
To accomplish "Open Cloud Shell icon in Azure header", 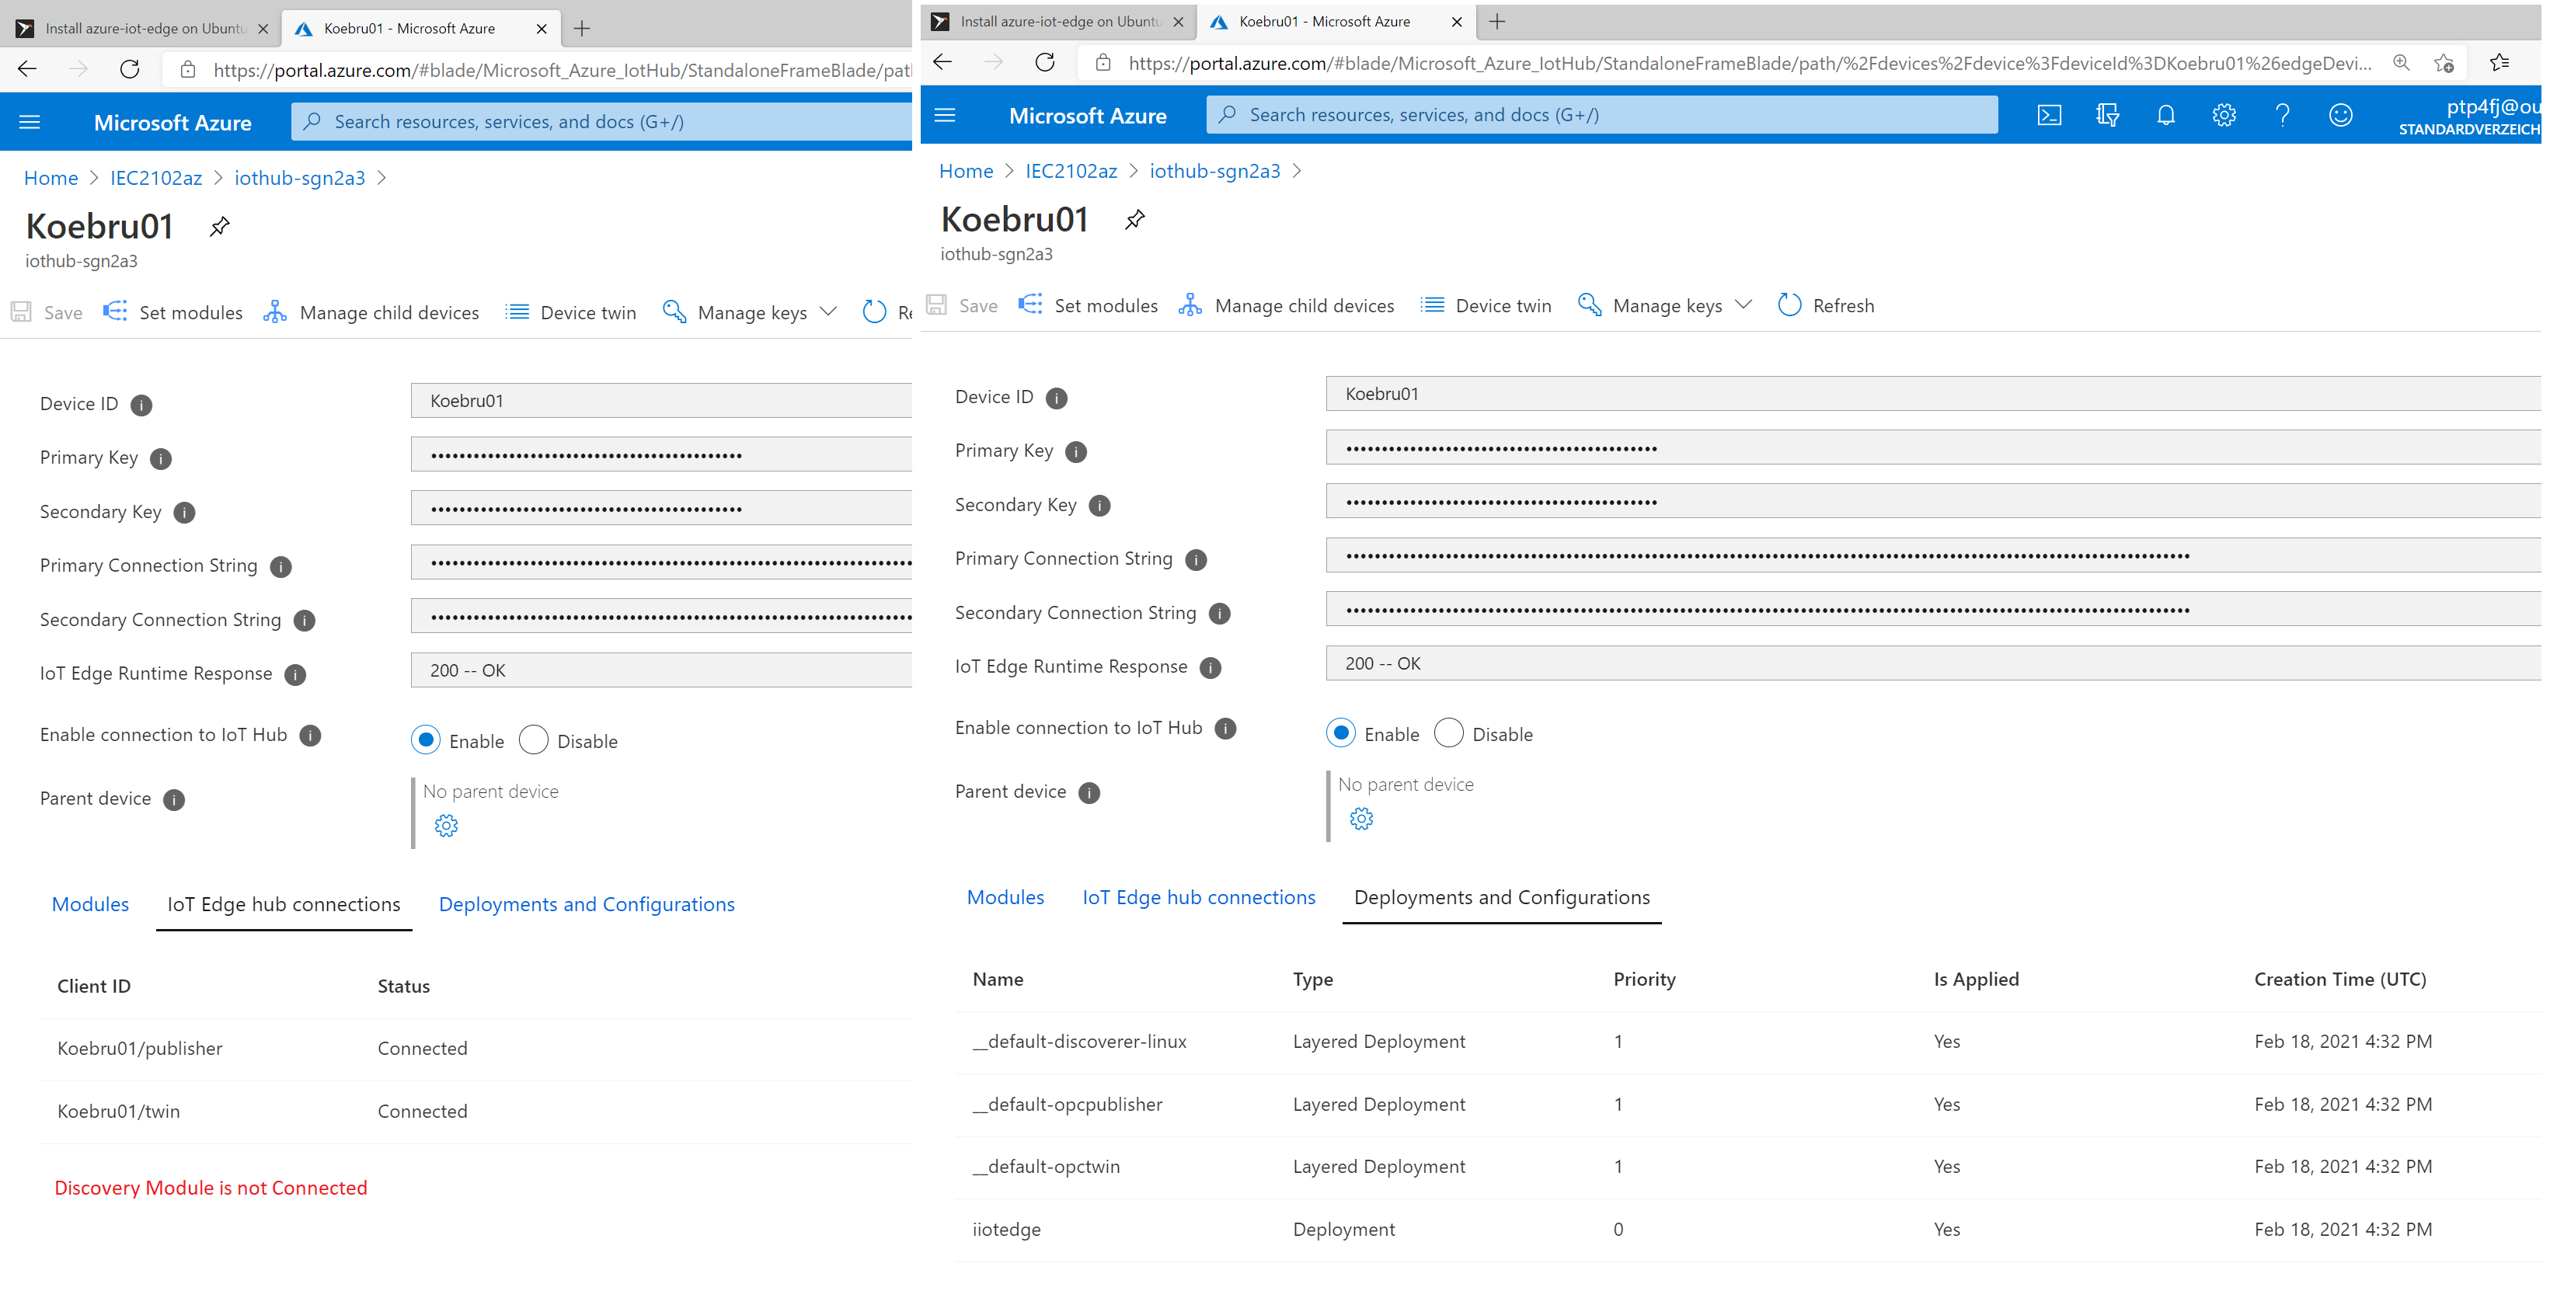I will click(2048, 116).
